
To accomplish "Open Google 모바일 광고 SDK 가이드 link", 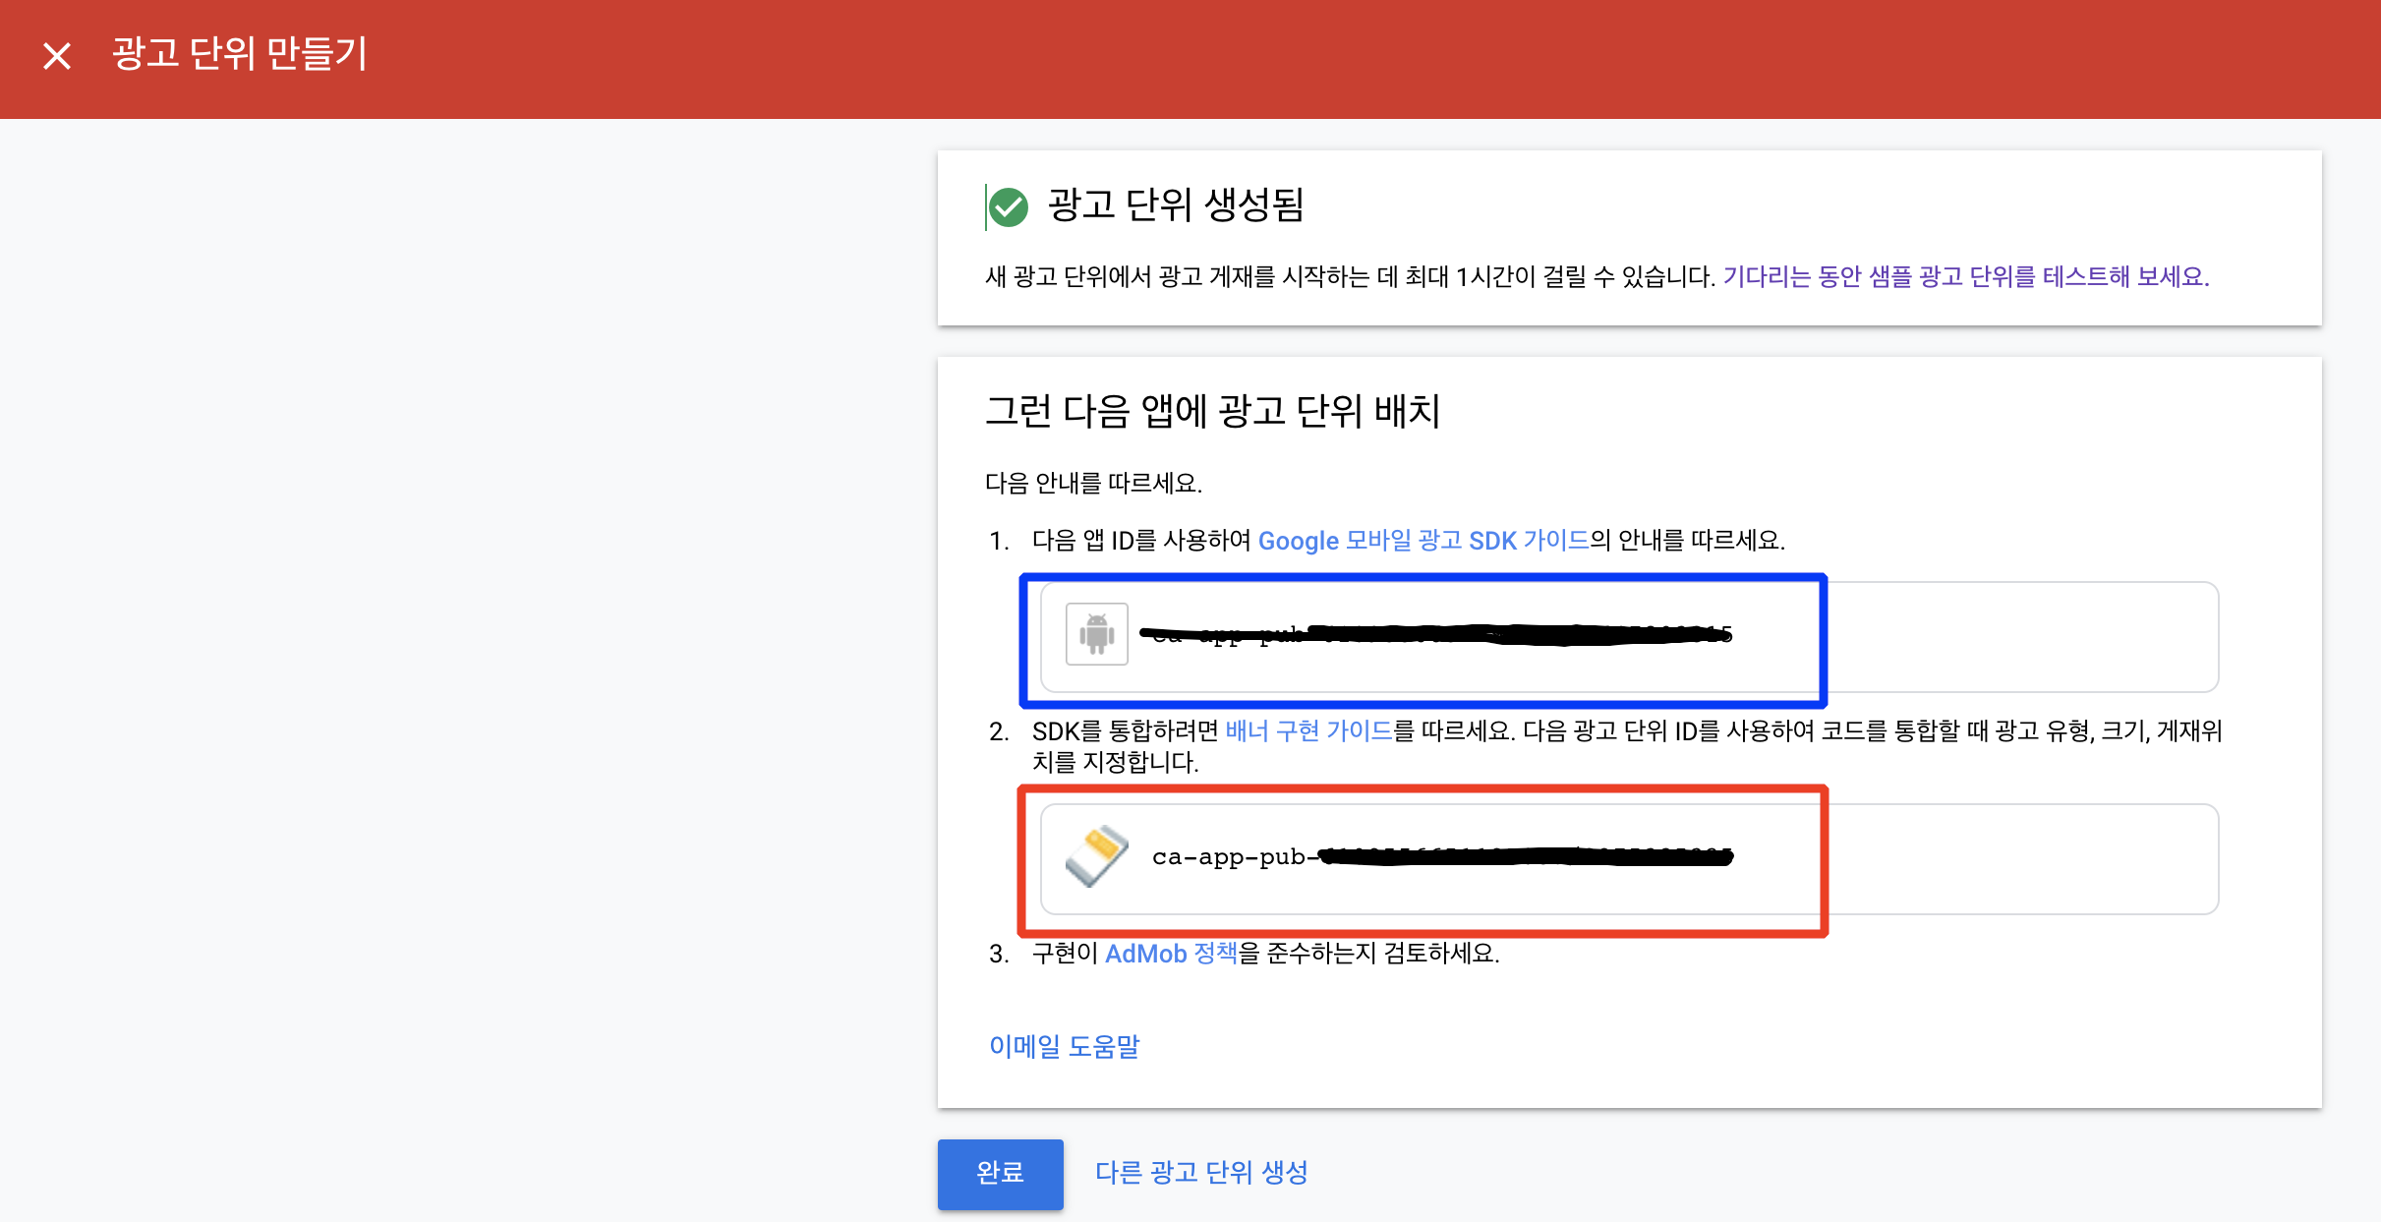I will pos(1423,541).
